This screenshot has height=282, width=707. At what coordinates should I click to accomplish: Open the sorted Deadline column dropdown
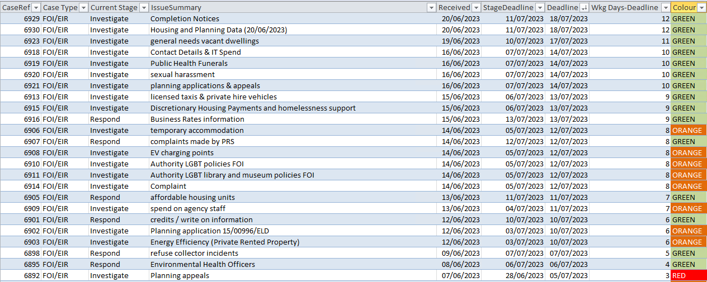pyautogui.click(x=585, y=7)
